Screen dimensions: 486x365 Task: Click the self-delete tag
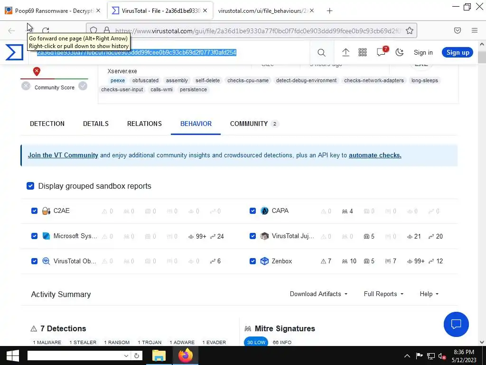pyautogui.click(x=208, y=80)
